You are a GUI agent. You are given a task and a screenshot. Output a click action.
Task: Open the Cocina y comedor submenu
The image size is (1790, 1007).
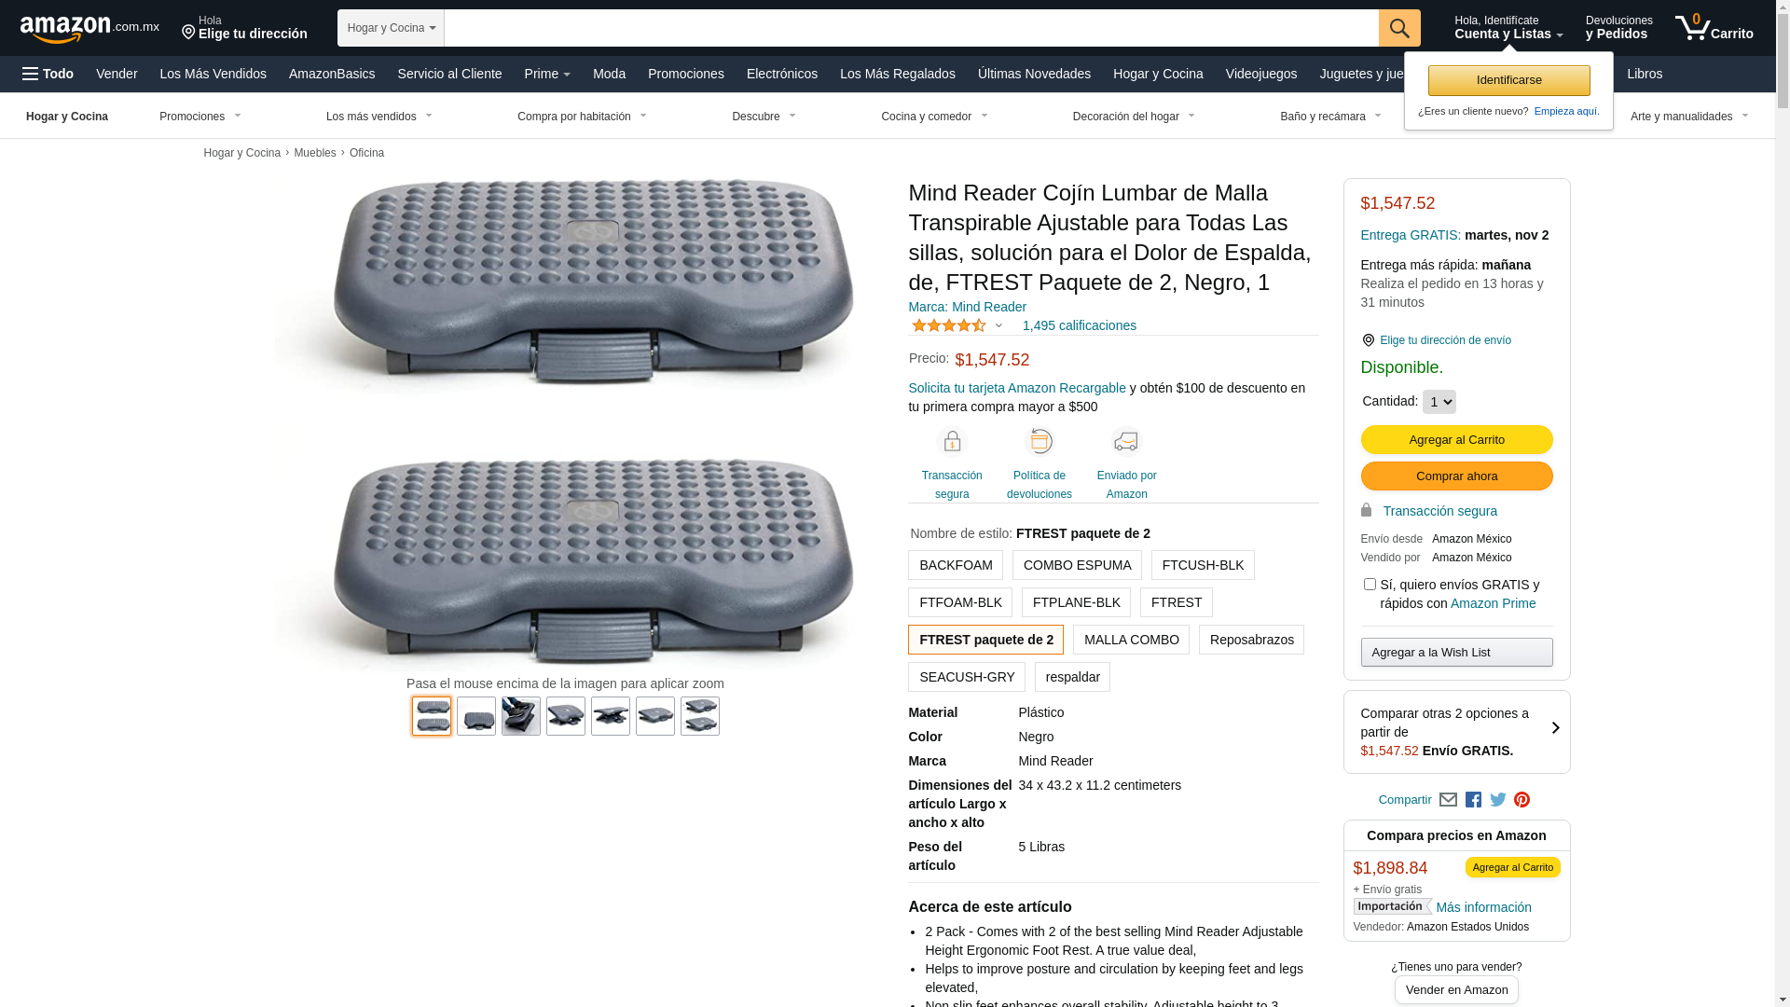point(933,117)
